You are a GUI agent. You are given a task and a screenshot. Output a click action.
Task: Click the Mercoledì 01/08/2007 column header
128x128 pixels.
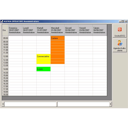pos(58,30)
